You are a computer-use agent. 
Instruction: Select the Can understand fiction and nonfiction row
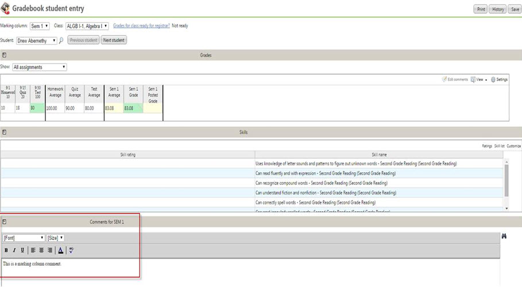click(x=252, y=193)
